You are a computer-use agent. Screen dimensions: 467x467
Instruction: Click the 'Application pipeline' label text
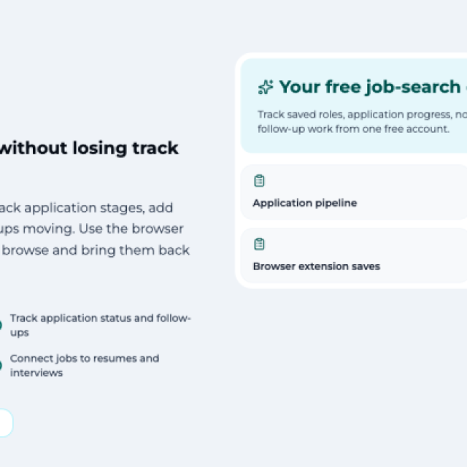305,203
